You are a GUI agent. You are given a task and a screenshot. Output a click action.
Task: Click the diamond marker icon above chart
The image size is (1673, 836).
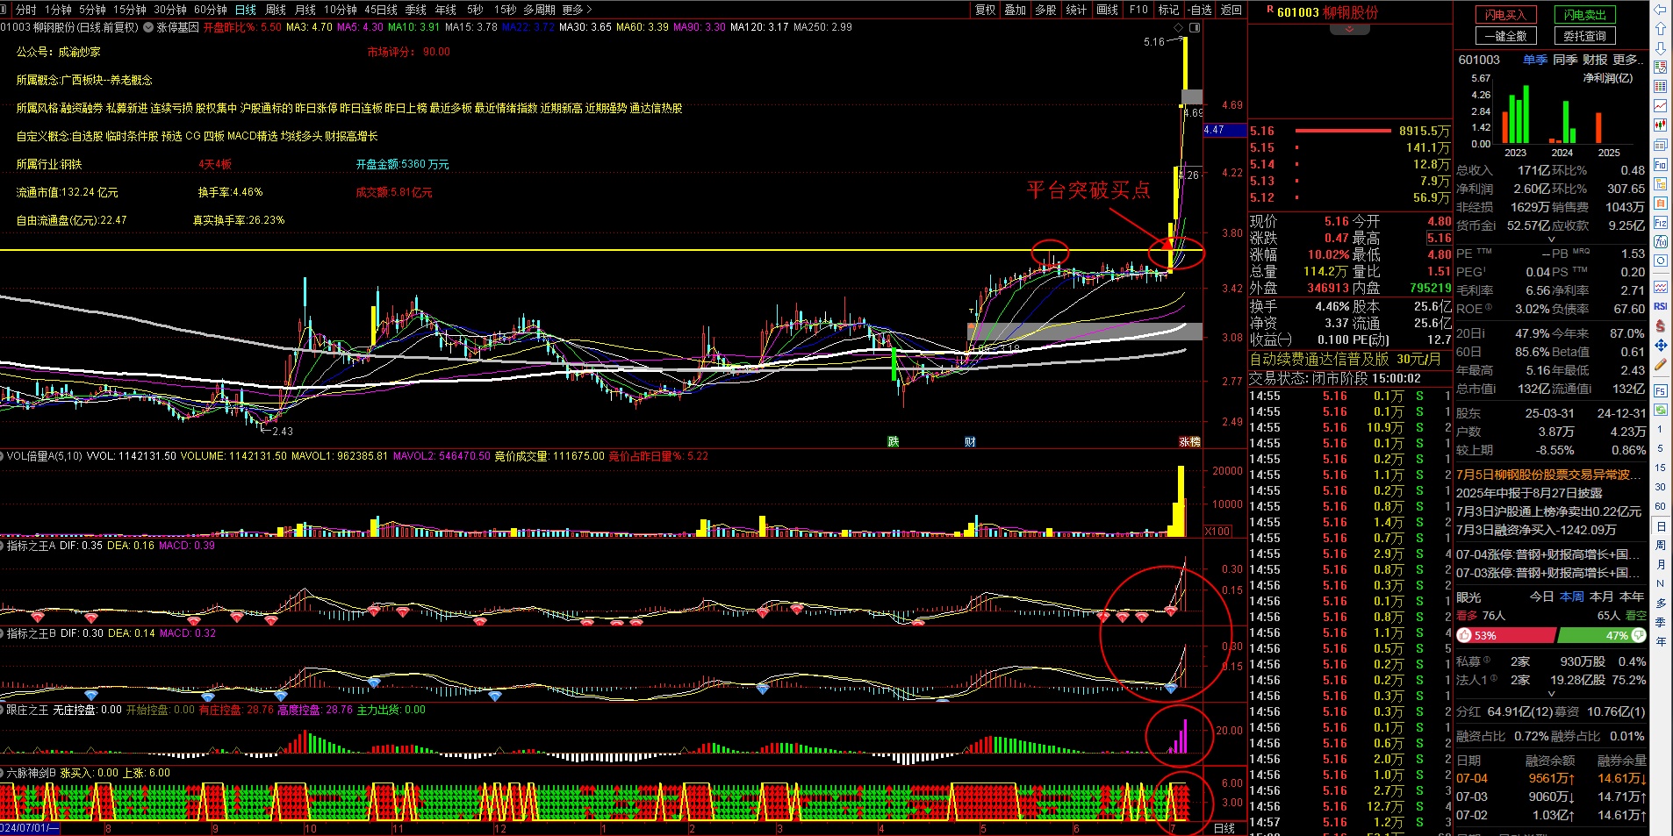click(1179, 27)
